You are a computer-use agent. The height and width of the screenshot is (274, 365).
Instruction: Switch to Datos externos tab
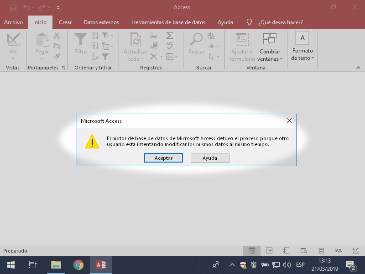pos(101,22)
